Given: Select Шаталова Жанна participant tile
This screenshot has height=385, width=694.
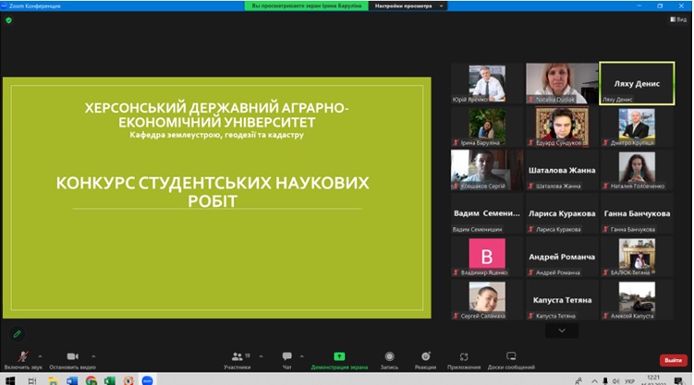Looking at the screenshot, I should 562,170.
